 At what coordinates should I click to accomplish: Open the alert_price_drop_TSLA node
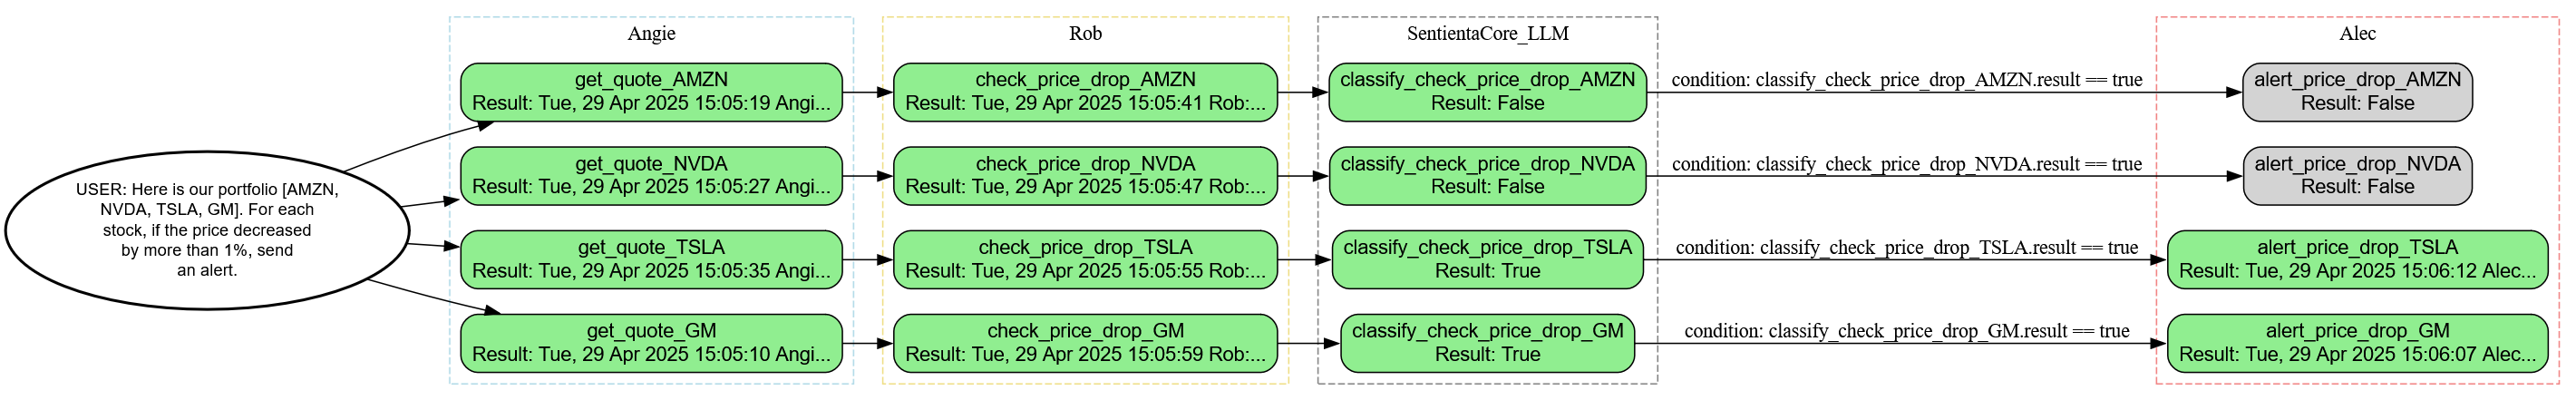tap(2357, 259)
